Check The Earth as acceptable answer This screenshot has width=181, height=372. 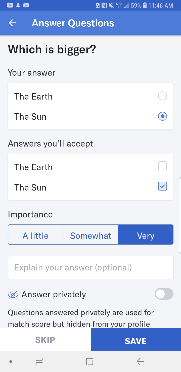[162, 166]
